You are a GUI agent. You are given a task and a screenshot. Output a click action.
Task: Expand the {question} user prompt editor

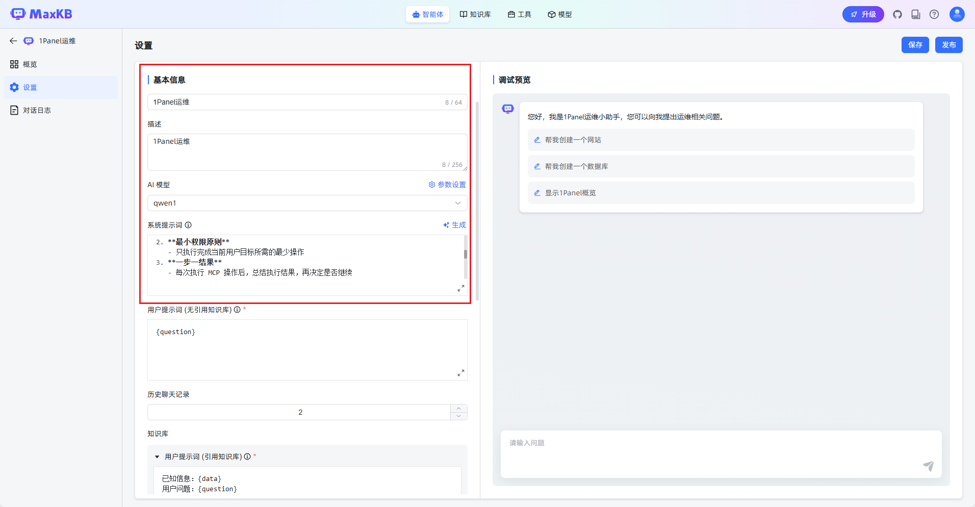[460, 373]
